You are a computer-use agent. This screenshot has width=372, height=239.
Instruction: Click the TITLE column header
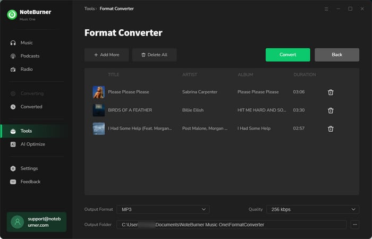click(x=114, y=75)
